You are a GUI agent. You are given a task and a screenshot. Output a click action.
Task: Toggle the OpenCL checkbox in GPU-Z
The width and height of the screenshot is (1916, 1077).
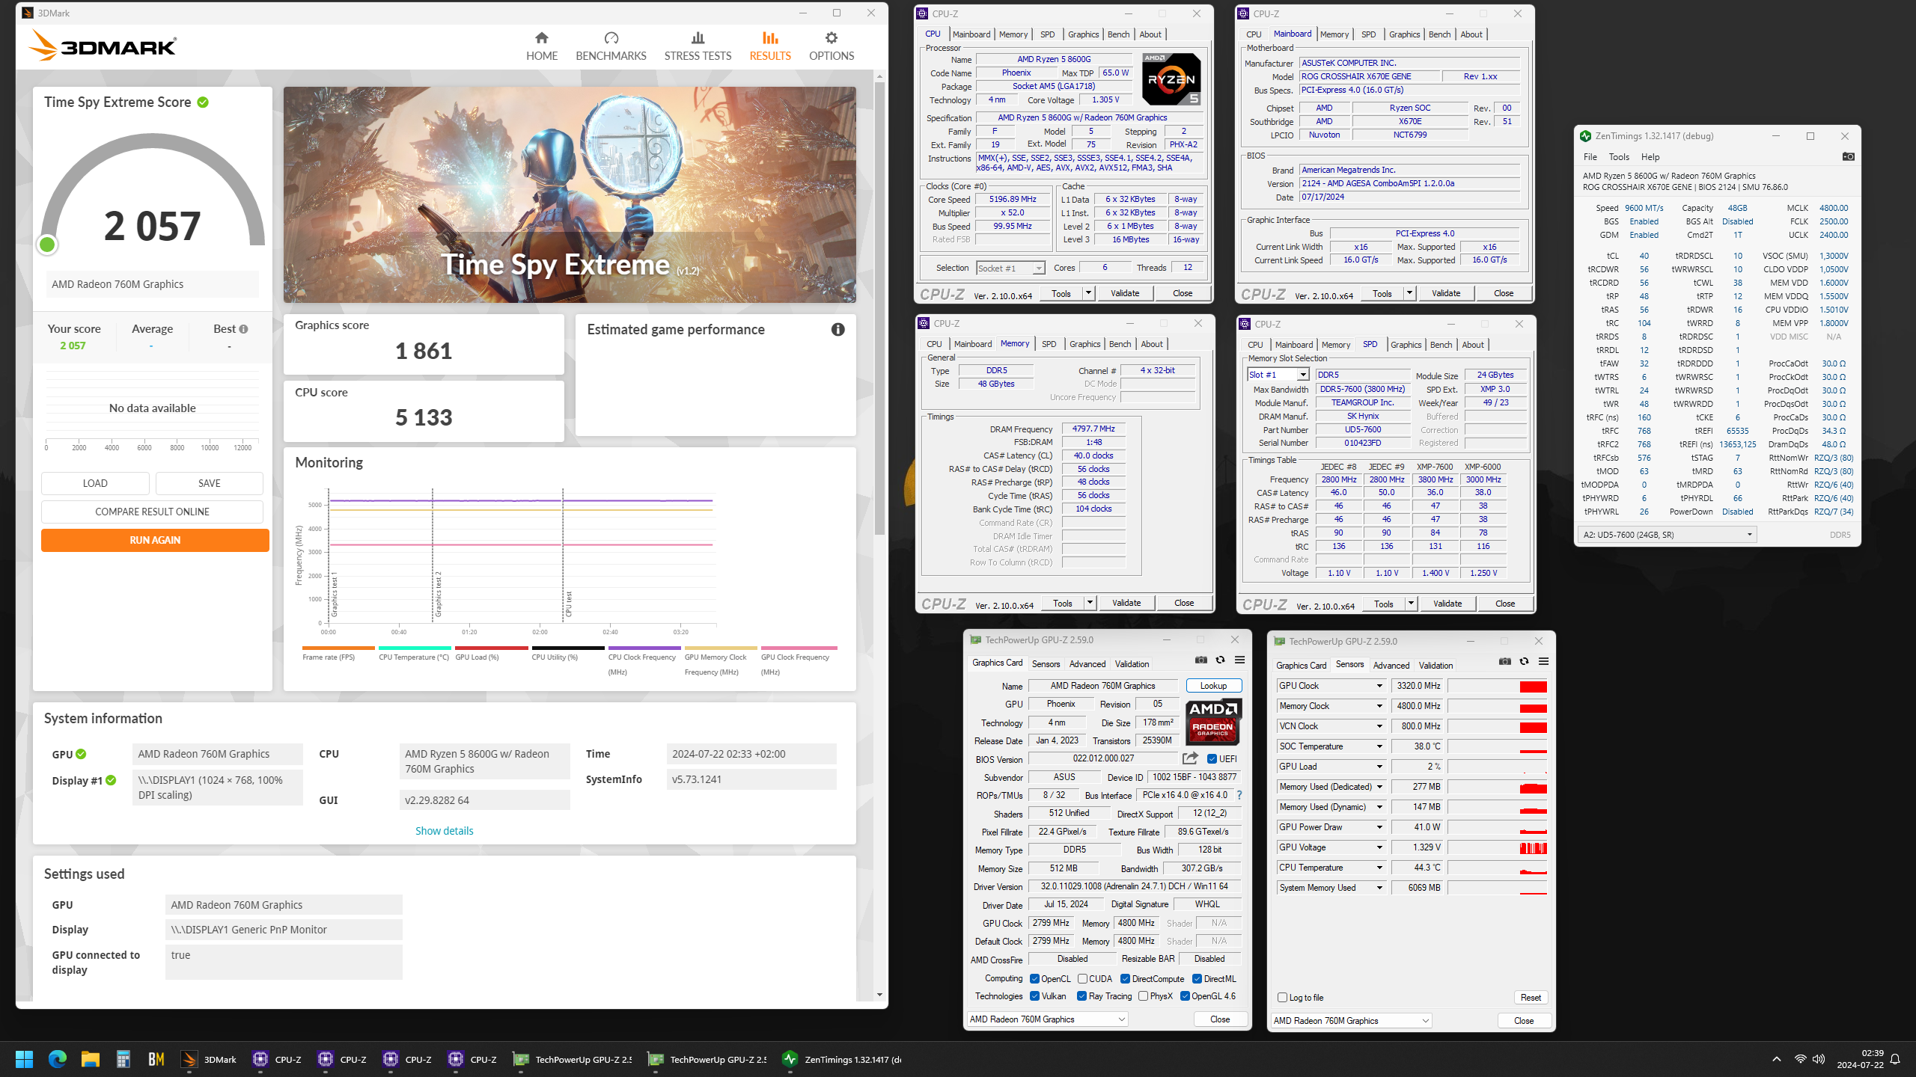click(x=1034, y=978)
